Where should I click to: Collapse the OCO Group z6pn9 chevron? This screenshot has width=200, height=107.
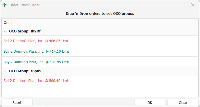click(x=5, y=71)
